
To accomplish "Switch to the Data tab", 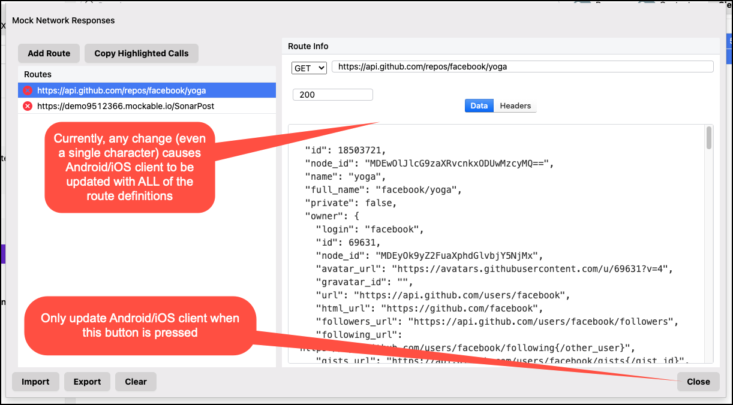I will pos(479,105).
